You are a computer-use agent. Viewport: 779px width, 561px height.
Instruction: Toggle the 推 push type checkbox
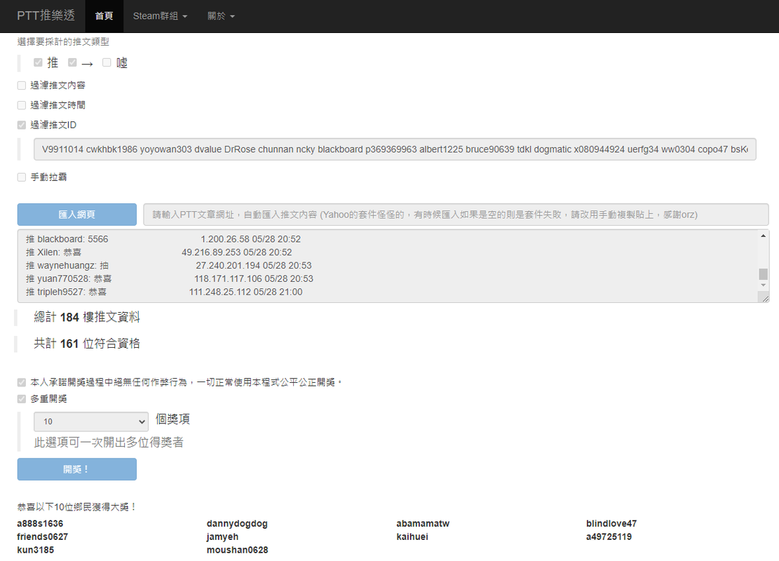[x=38, y=62]
